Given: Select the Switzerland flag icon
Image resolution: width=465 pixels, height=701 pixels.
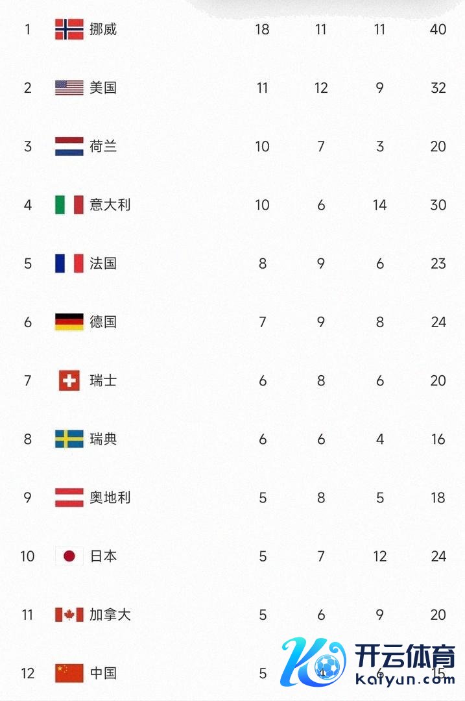Looking at the screenshot, I should coord(69,380).
